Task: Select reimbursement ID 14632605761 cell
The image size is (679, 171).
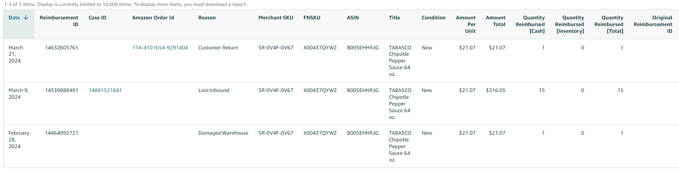Action: (x=61, y=48)
